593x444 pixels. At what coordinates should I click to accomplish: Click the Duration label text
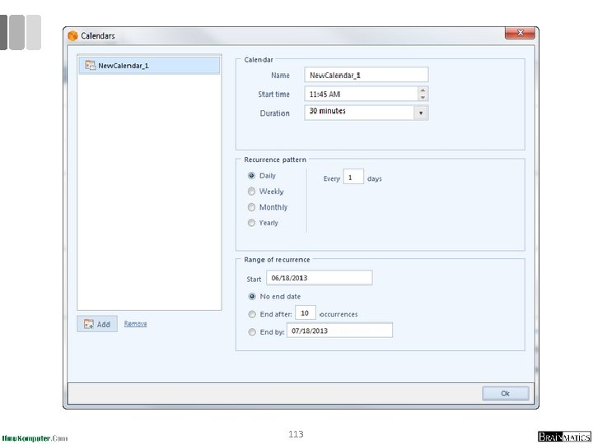274,113
